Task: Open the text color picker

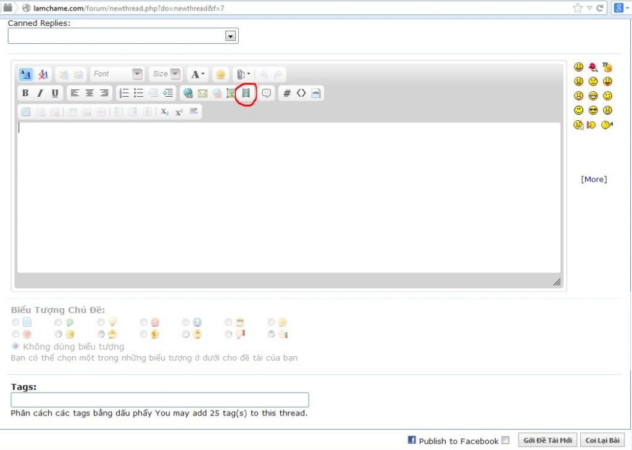Action: tap(197, 75)
